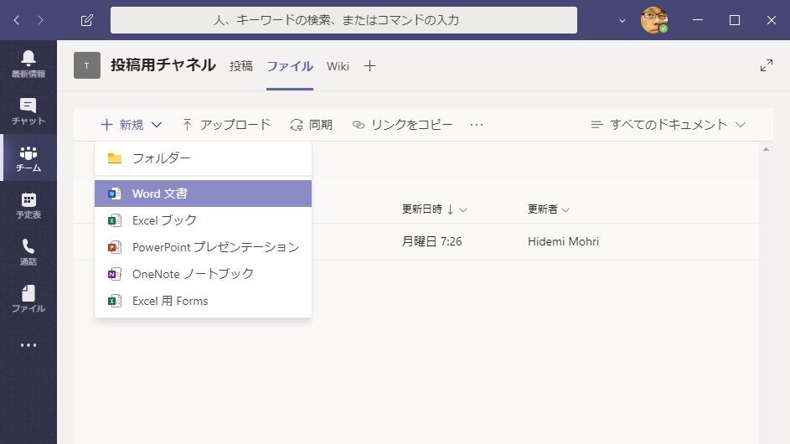Expand the 新規 dropdown

(131, 125)
